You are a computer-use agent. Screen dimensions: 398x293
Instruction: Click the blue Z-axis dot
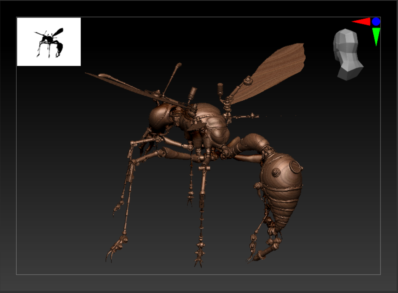(x=376, y=21)
